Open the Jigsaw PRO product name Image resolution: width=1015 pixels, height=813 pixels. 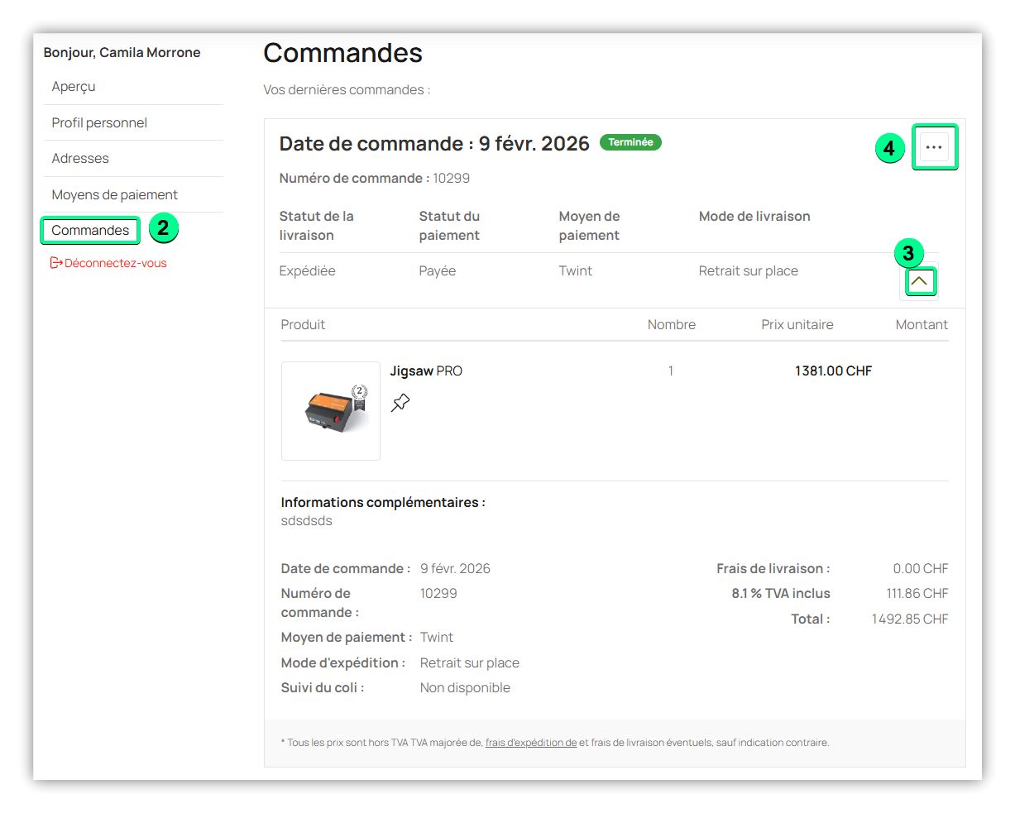click(426, 371)
